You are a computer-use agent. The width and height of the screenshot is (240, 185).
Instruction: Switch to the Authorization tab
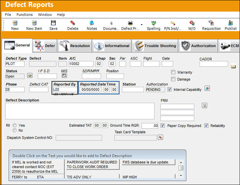click(198, 46)
